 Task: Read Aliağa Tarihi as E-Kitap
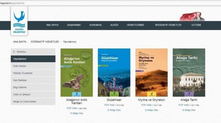(x=189, y=110)
